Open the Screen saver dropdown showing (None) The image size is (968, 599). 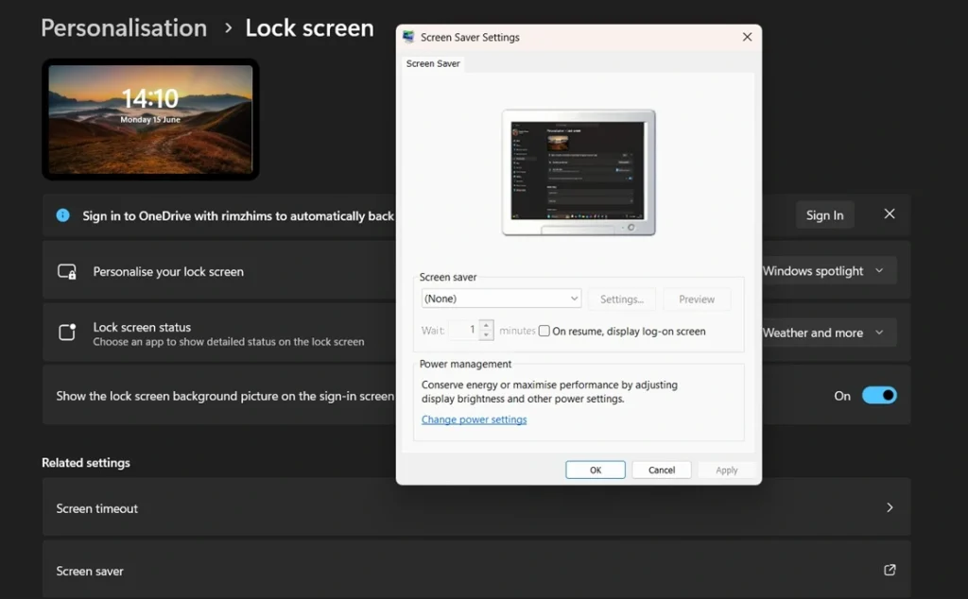tap(501, 299)
